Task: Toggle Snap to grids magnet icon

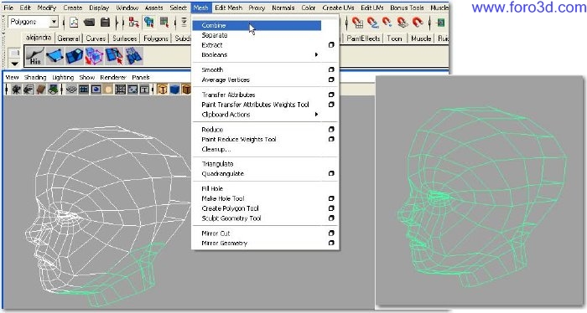Action: pos(357,23)
